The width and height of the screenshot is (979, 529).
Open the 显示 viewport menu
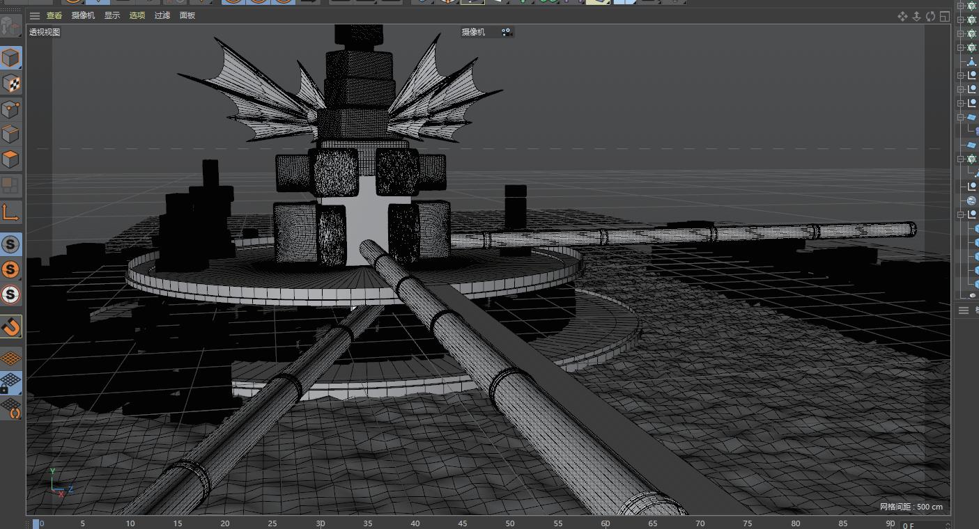tap(112, 15)
